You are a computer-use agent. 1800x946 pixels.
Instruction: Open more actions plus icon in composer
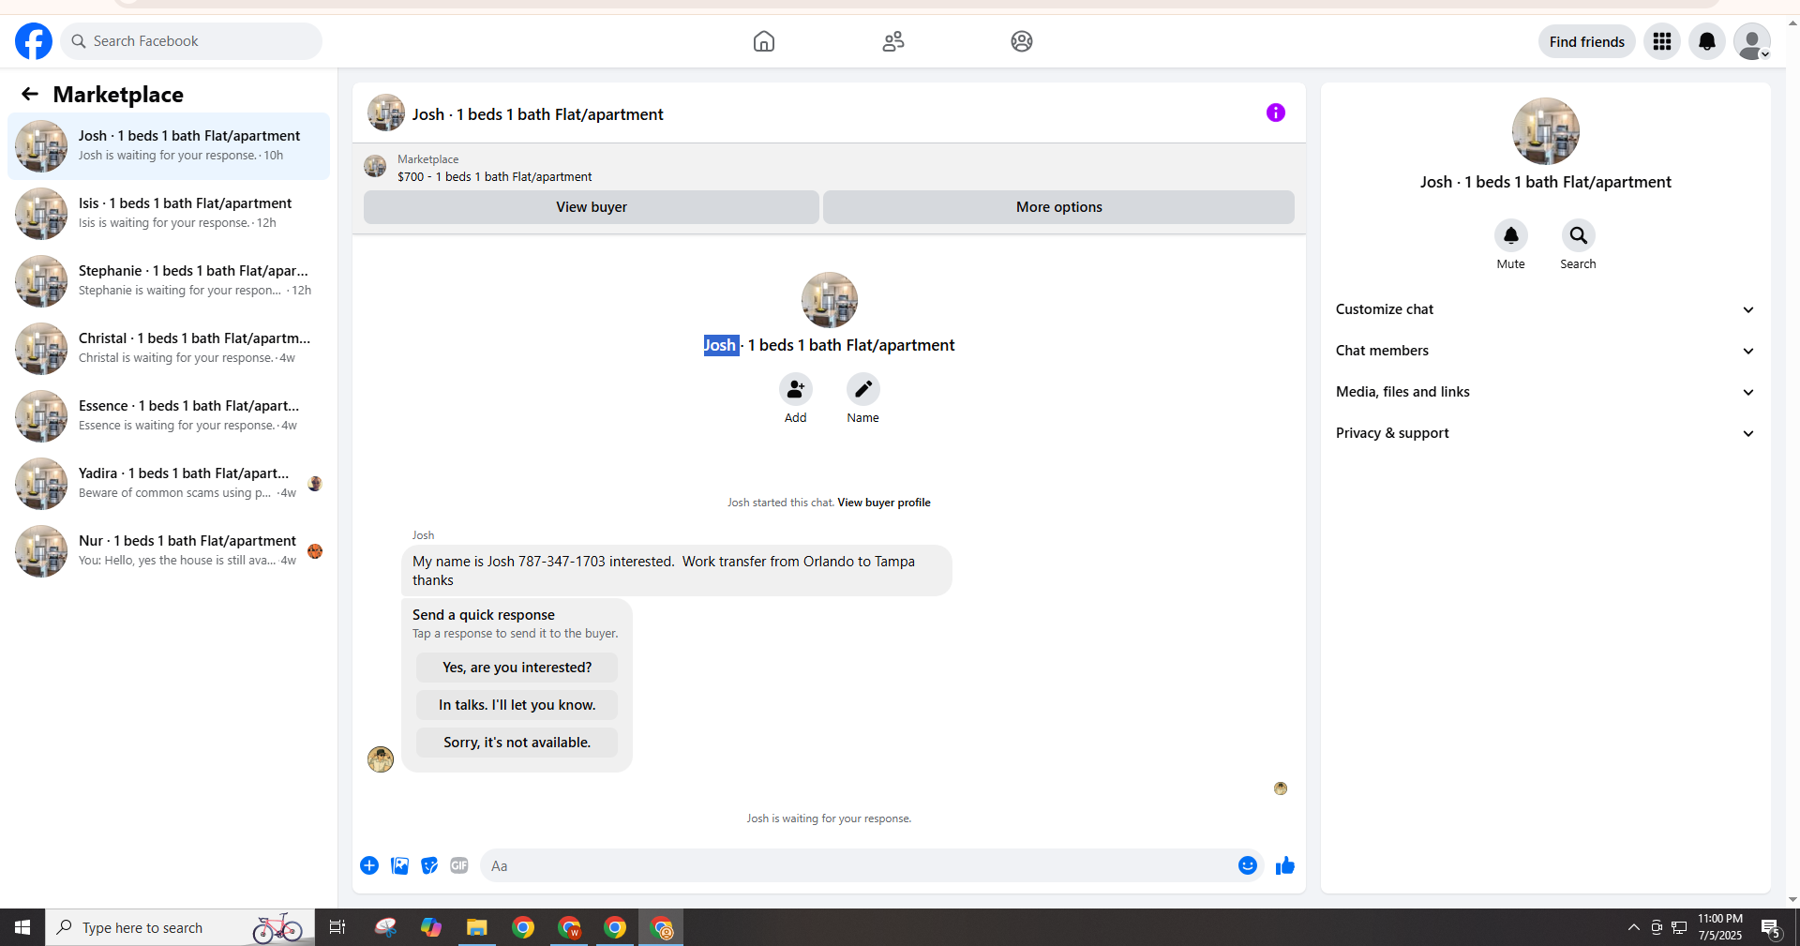point(369,865)
